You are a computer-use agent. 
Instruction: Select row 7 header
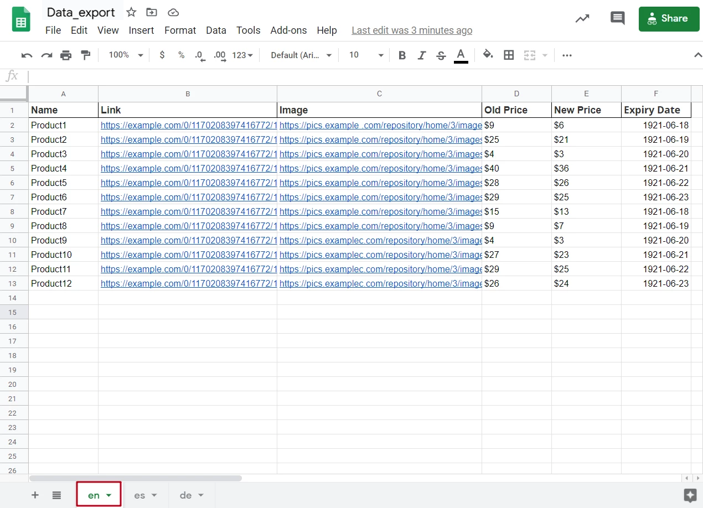(14, 197)
